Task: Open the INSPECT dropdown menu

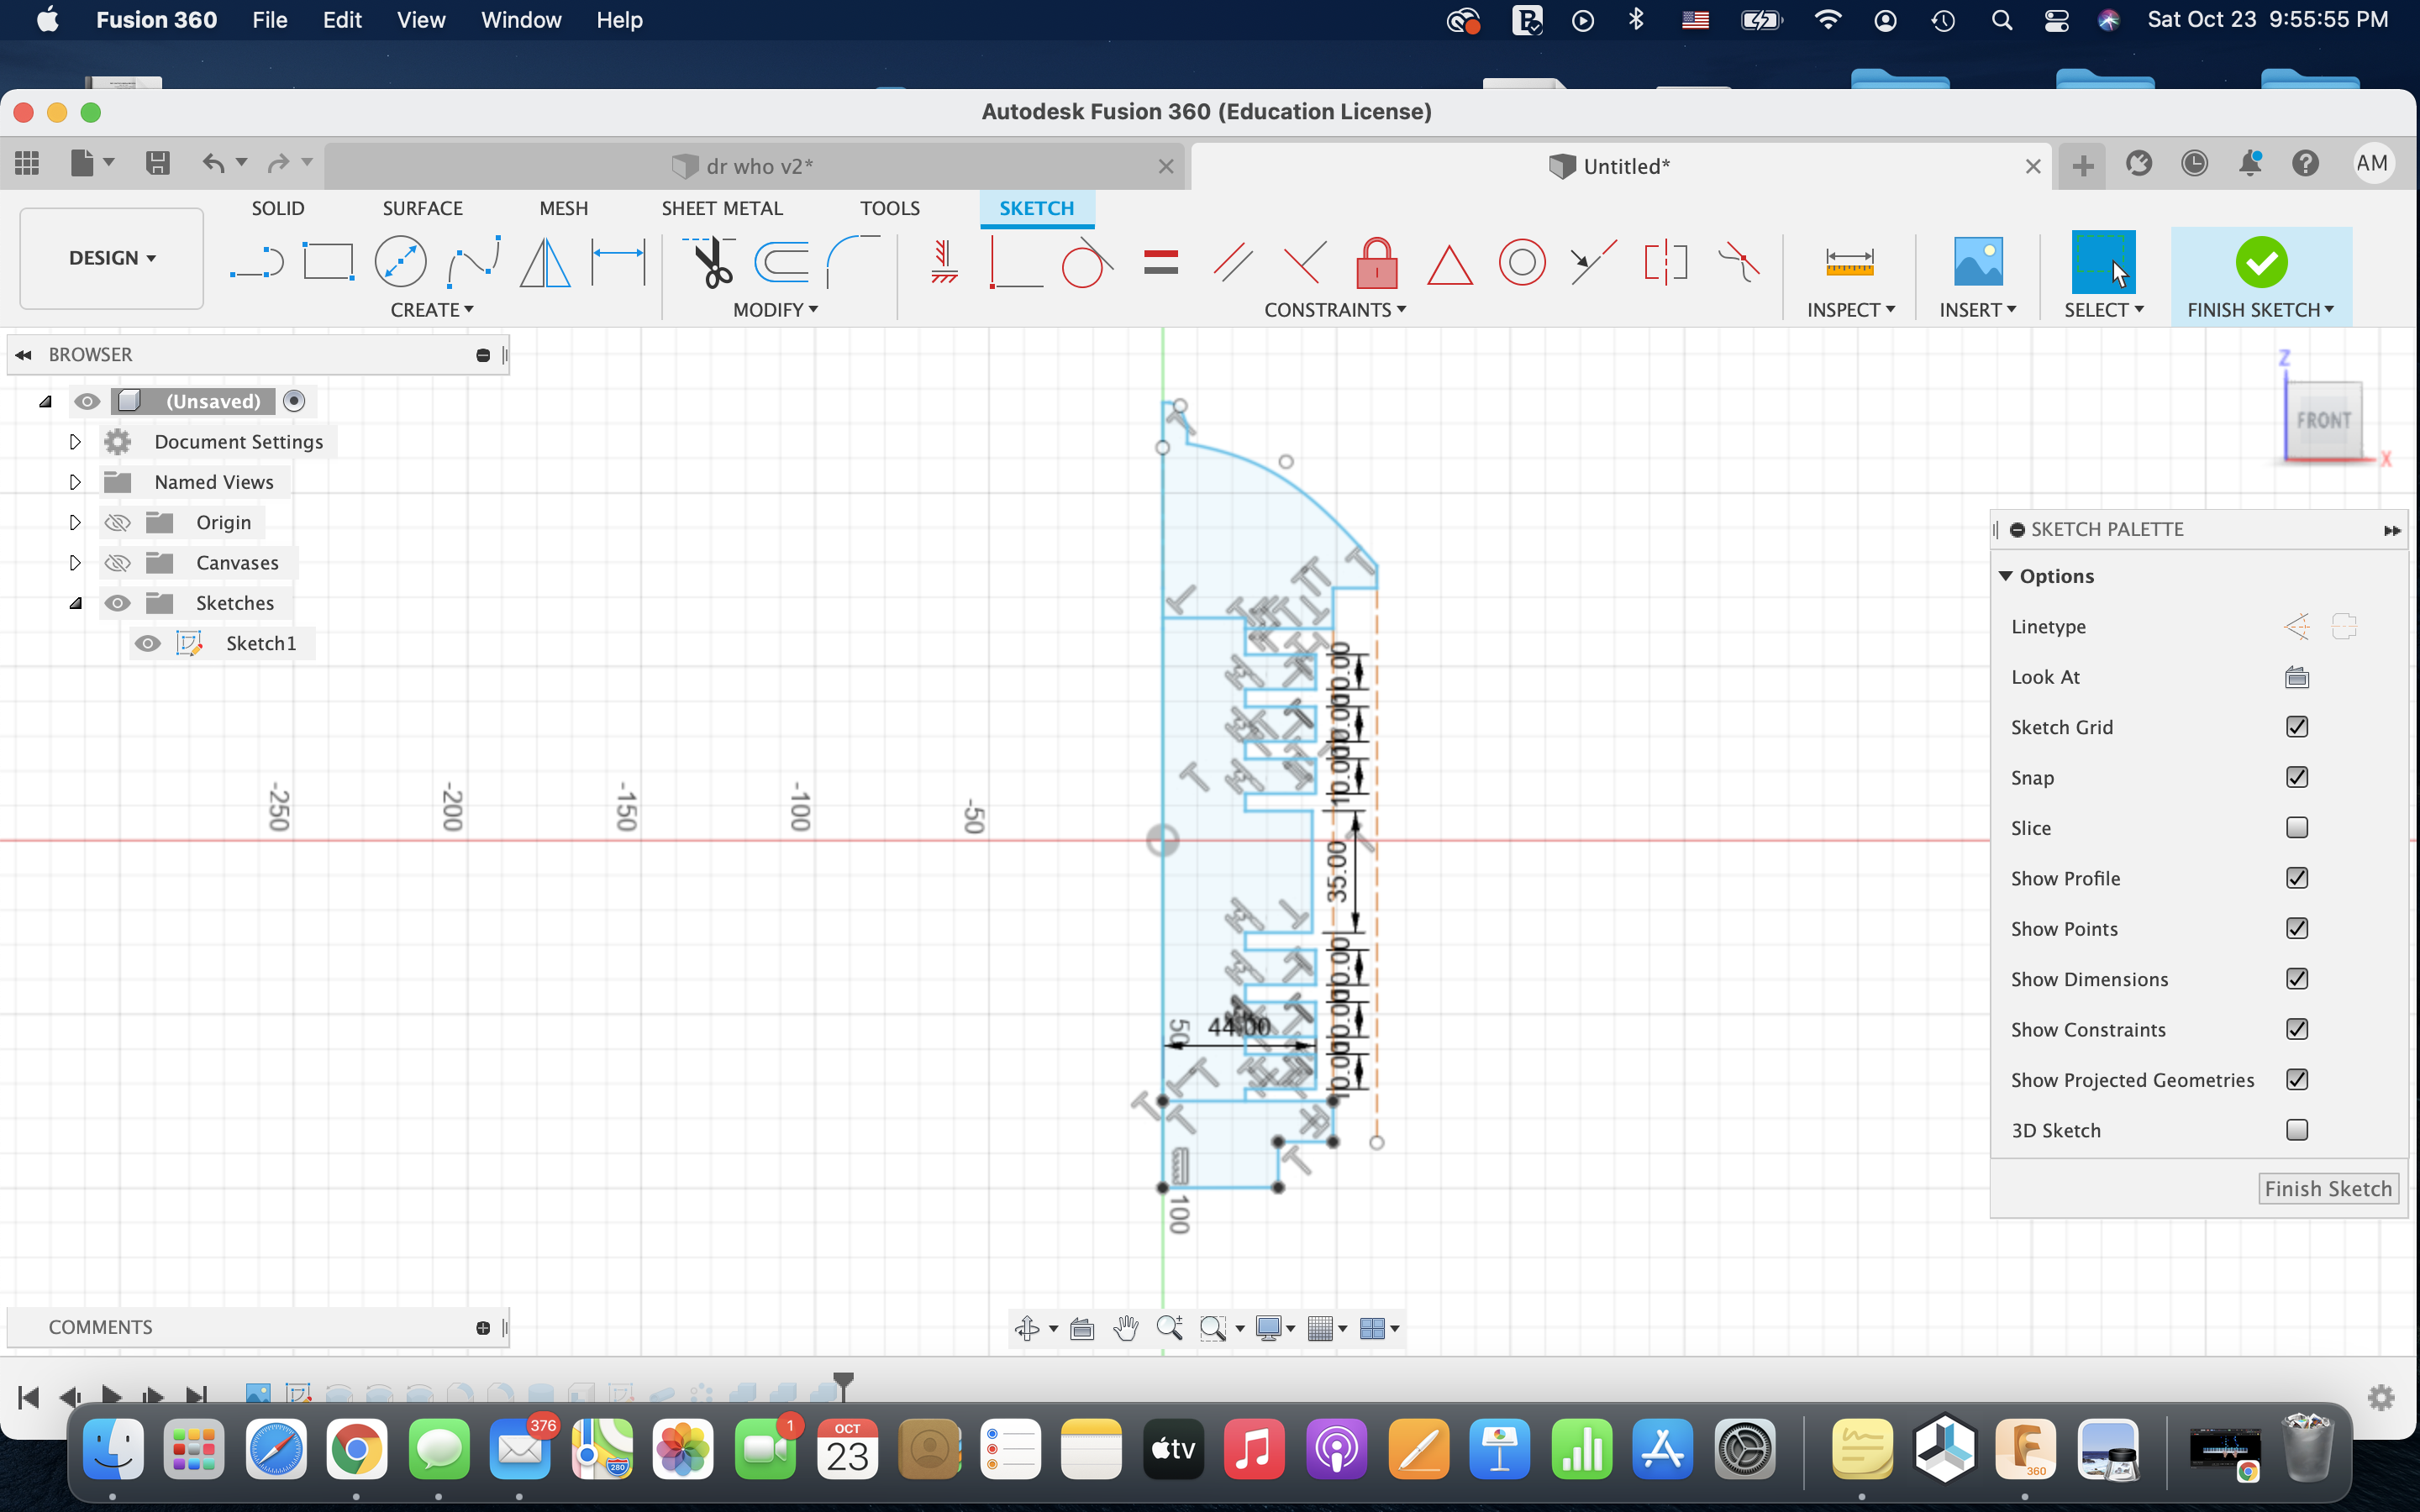Action: click(x=1850, y=310)
